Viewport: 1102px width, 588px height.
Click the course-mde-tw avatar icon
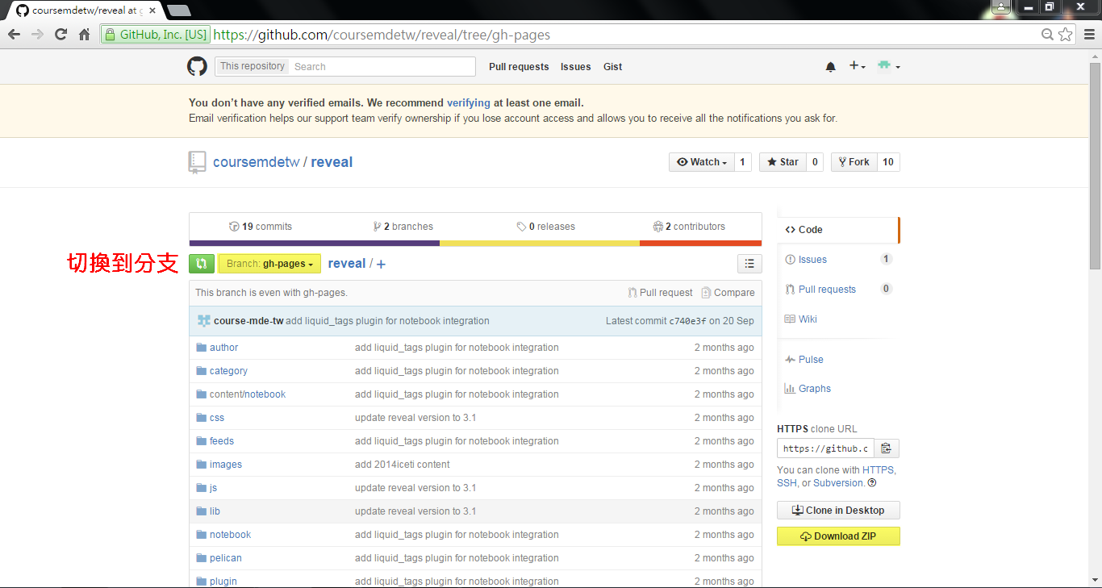(x=203, y=321)
